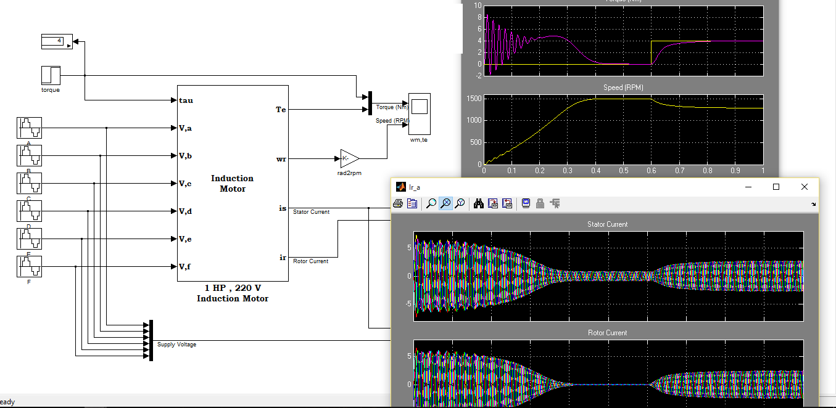Click the MATLAB logo in Ir_a title bar

(x=401, y=187)
